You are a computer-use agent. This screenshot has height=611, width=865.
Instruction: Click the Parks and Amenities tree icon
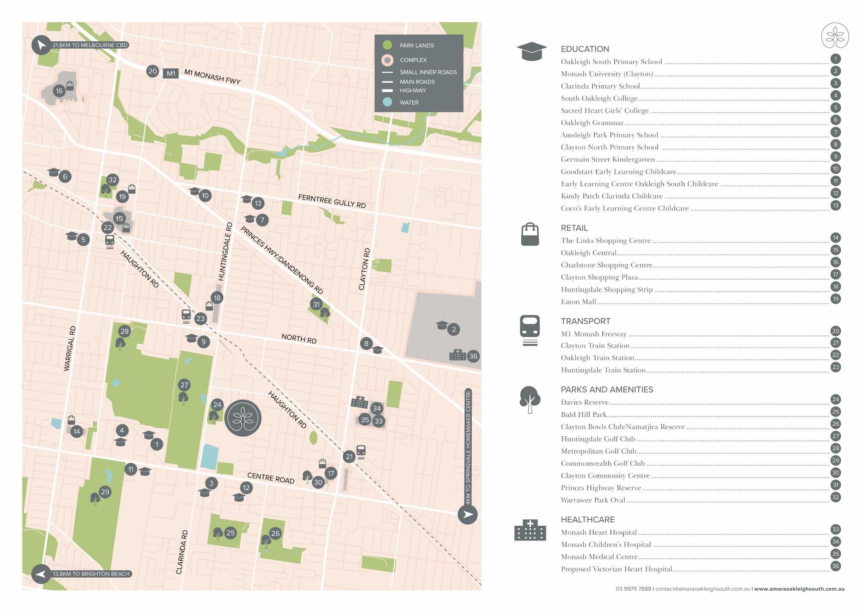click(x=530, y=400)
